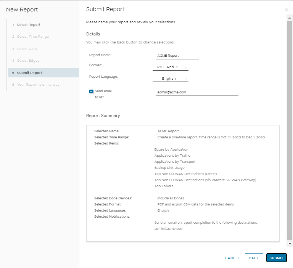Go to step 3 Select Data

tap(27, 49)
